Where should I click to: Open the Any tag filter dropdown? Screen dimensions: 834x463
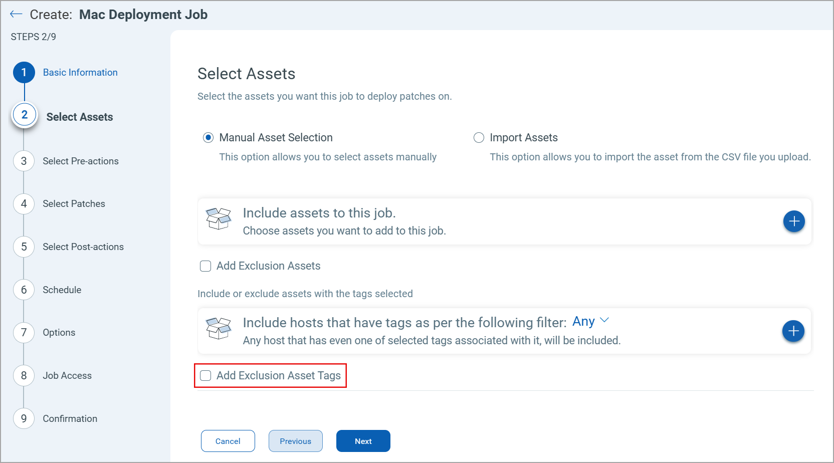pyautogui.click(x=591, y=321)
